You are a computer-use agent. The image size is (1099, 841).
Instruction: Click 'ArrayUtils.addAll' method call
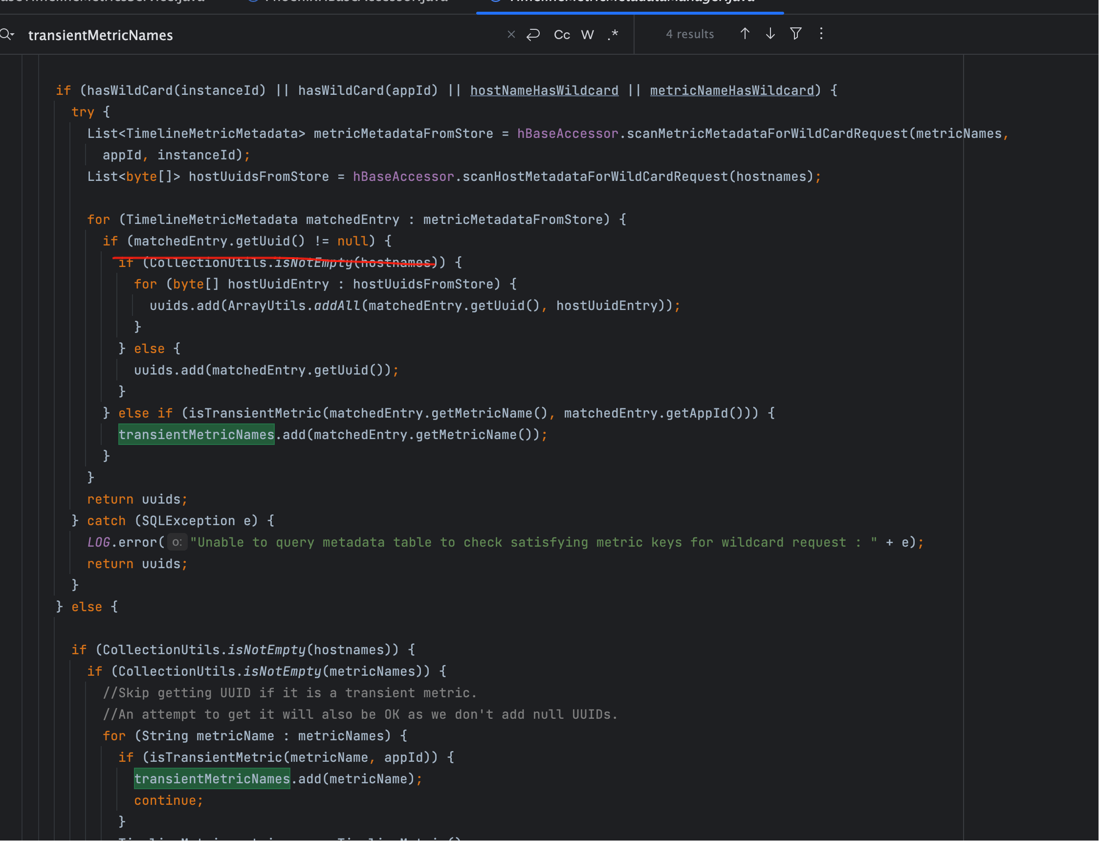[x=294, y=306]
